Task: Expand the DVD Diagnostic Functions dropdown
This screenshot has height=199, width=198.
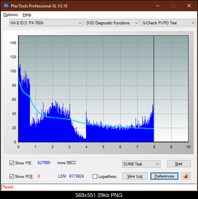Action: click(x=112, y=23)
